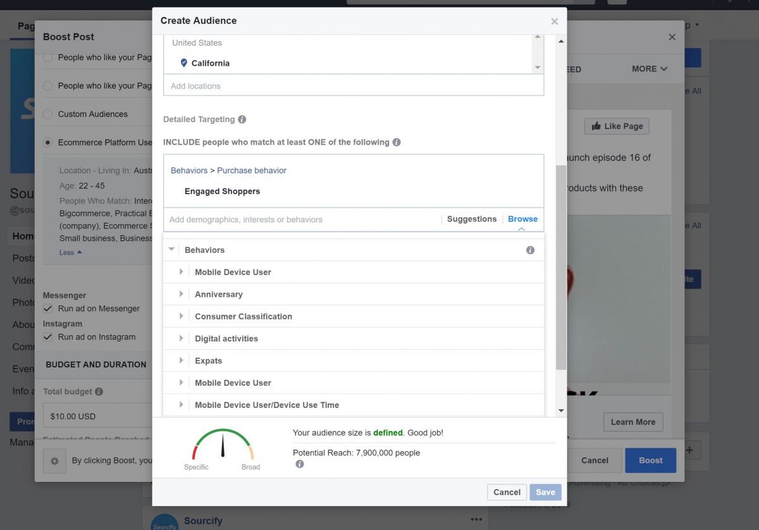Click the blue Boost button
This screenshot has height=530, width=759.
coord(650,460)
